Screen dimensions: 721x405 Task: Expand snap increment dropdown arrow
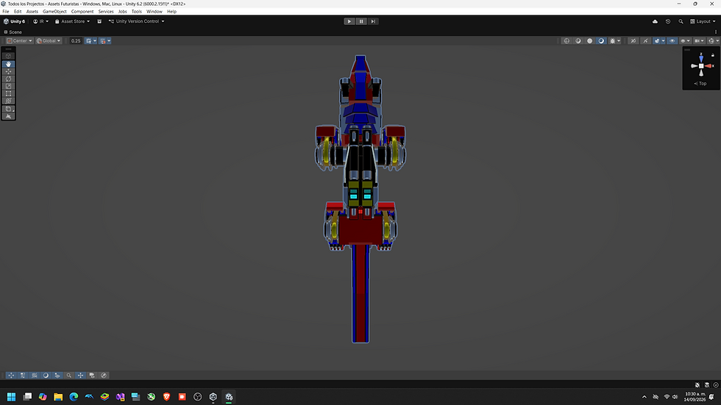pos(109,41)
